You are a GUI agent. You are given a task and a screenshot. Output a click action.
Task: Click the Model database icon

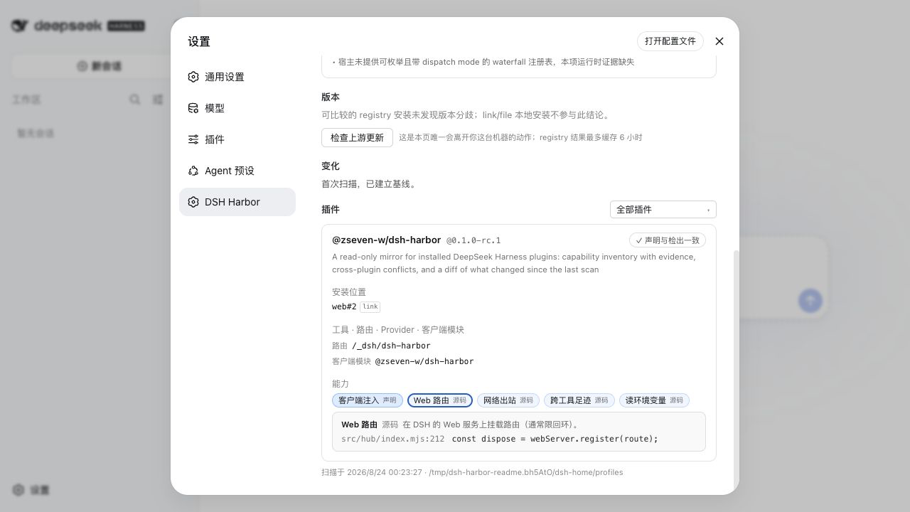[193, 108]
